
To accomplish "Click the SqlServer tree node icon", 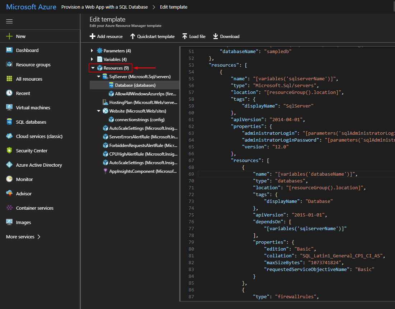I will 105,76.
